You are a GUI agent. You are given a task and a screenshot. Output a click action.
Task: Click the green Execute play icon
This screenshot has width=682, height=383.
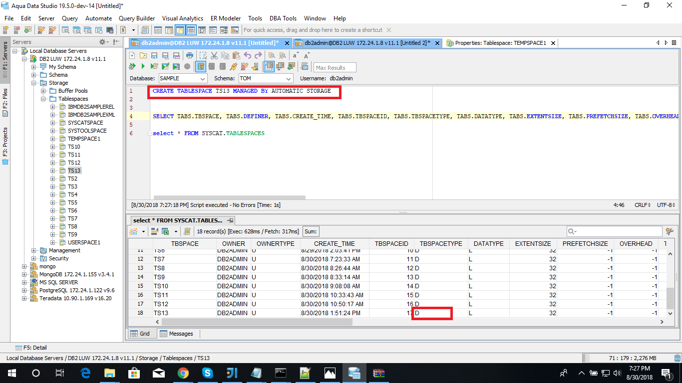[x=143, y=66]
